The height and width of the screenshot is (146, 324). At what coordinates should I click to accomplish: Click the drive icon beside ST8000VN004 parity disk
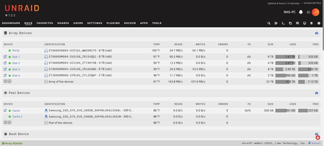[x=46, y=51]
